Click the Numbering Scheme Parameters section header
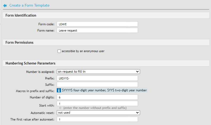This screenshot has height=125, width=211. coord(30,63)
